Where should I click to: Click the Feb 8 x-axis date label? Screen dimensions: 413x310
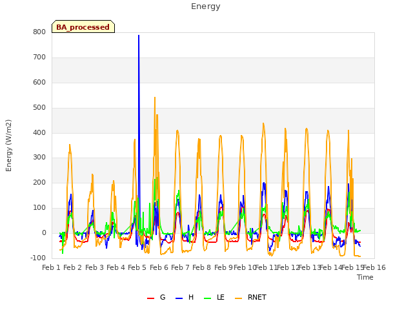(201, 267)
